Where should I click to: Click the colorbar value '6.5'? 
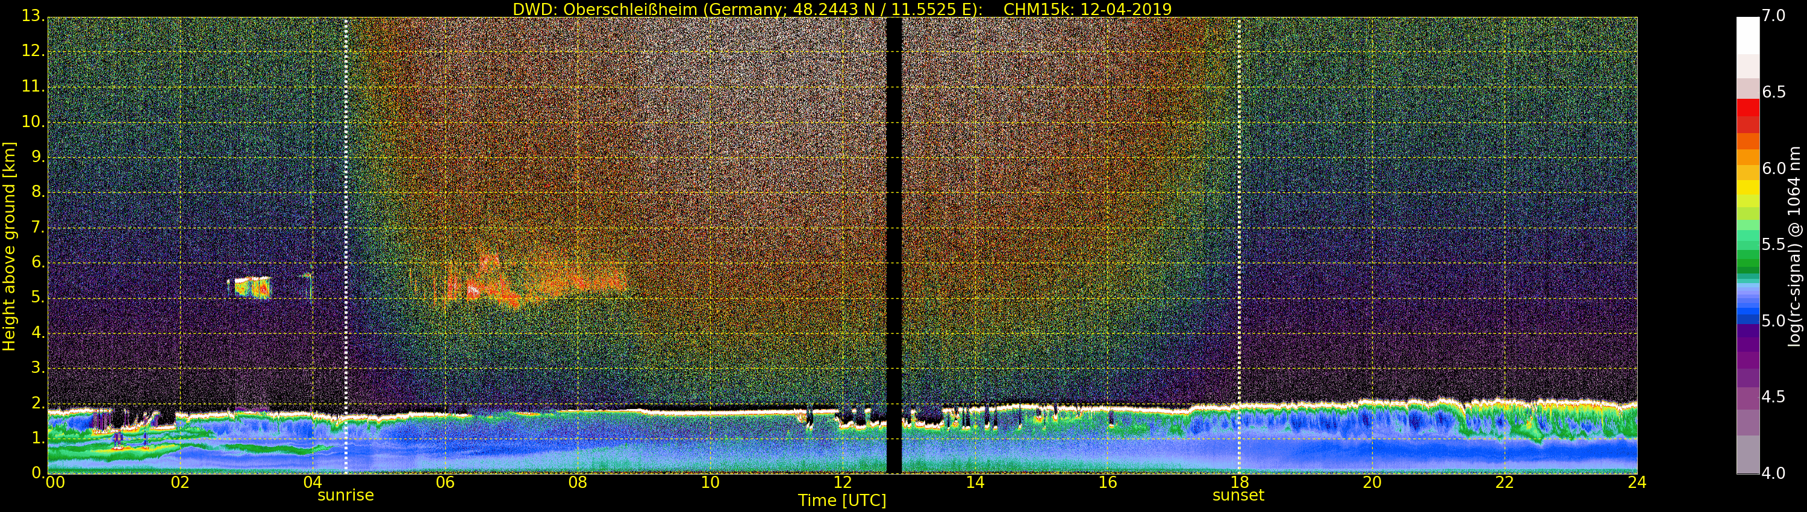tap(1773, 92)
